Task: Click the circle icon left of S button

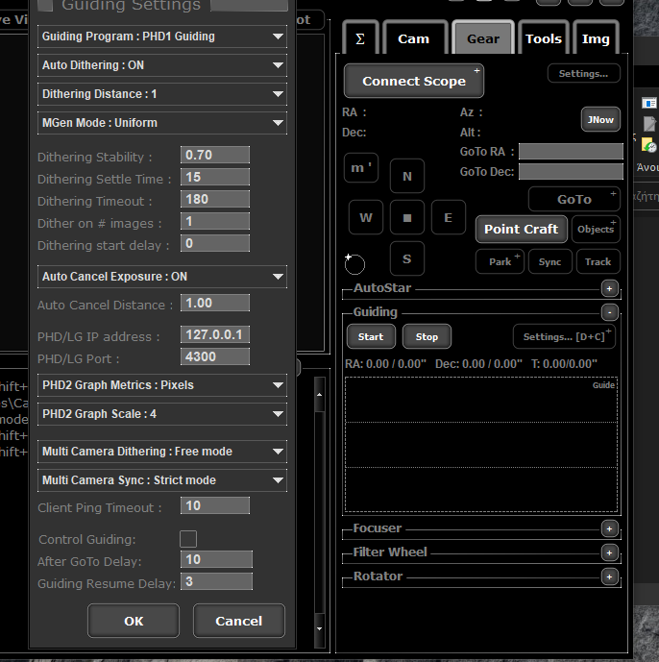Action: click(354, 263)
